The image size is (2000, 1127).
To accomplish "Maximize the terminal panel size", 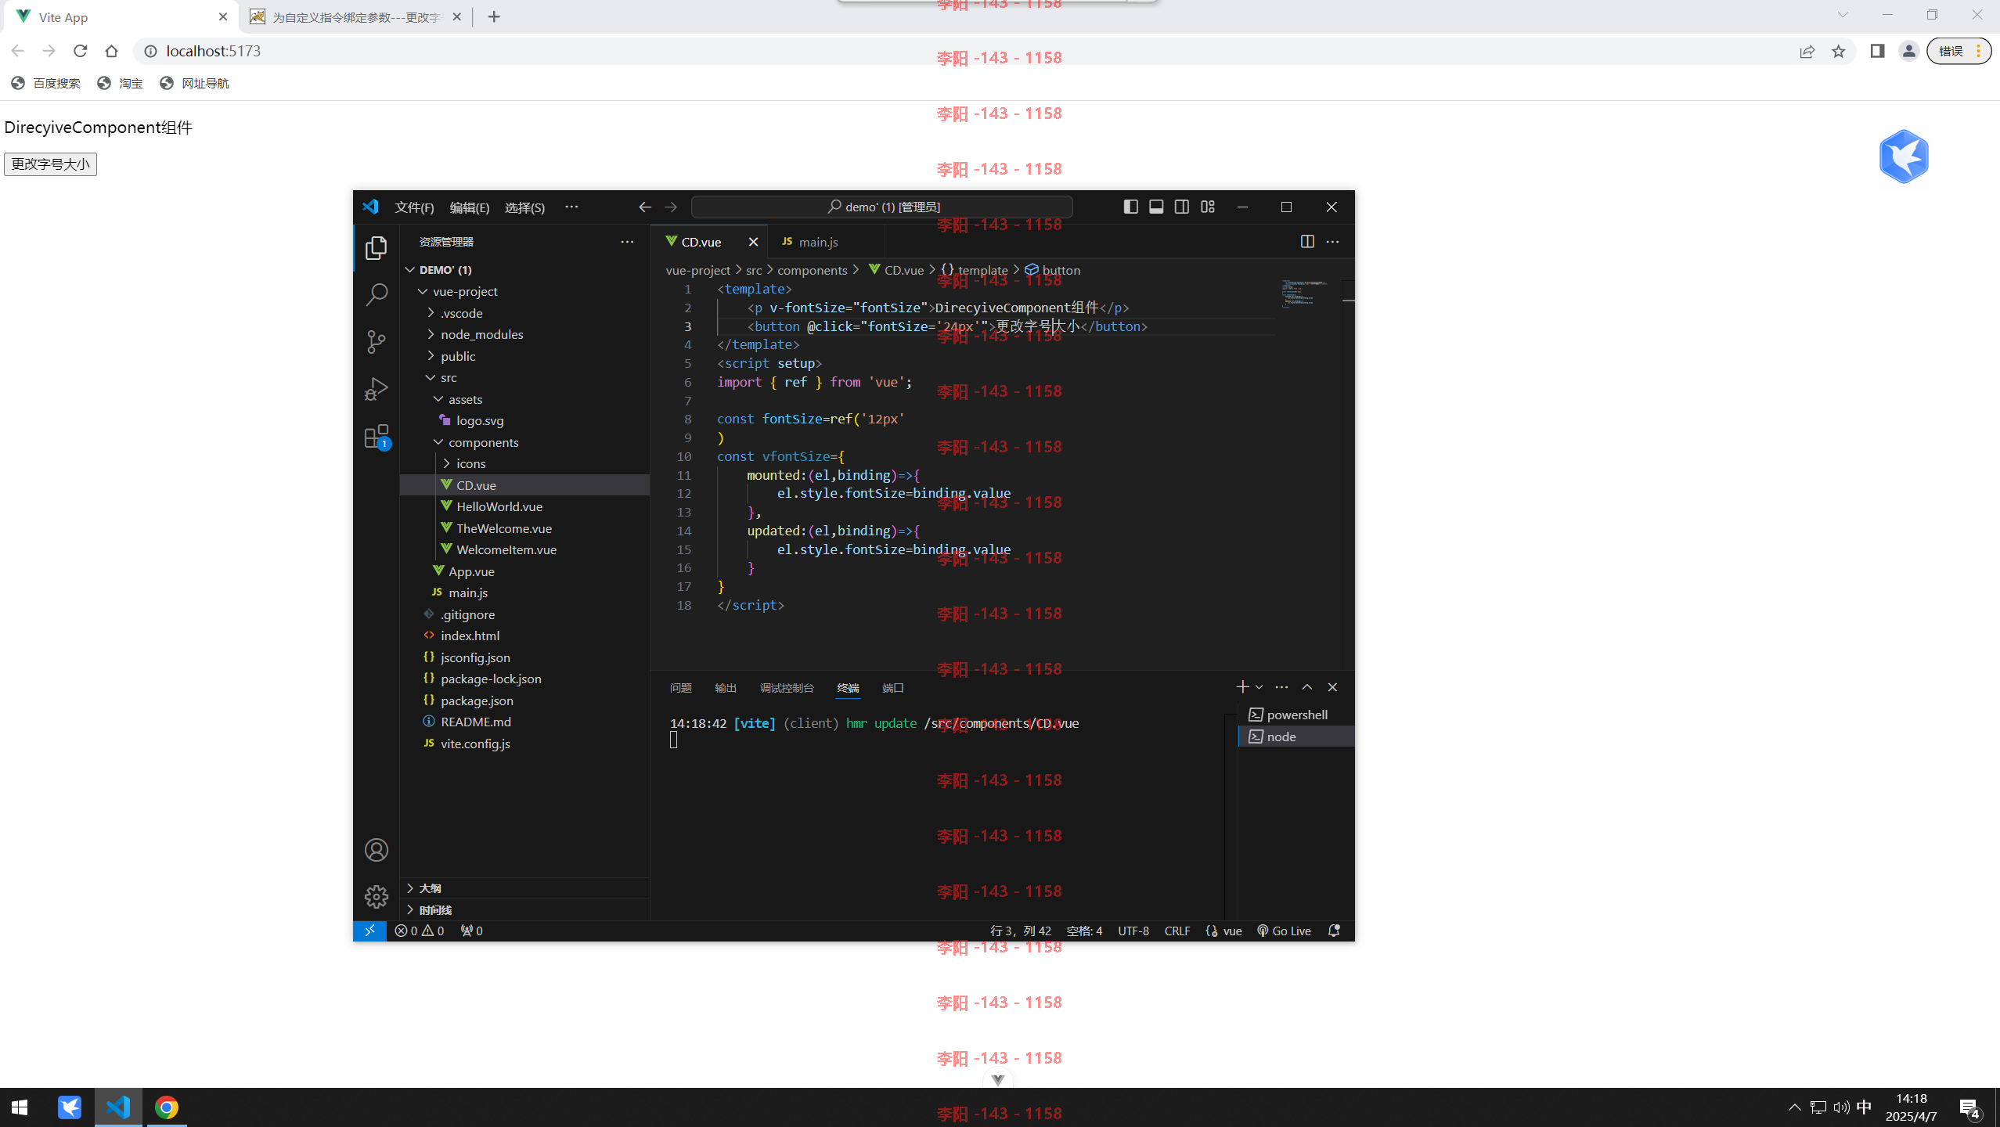I will [1306, 687].
